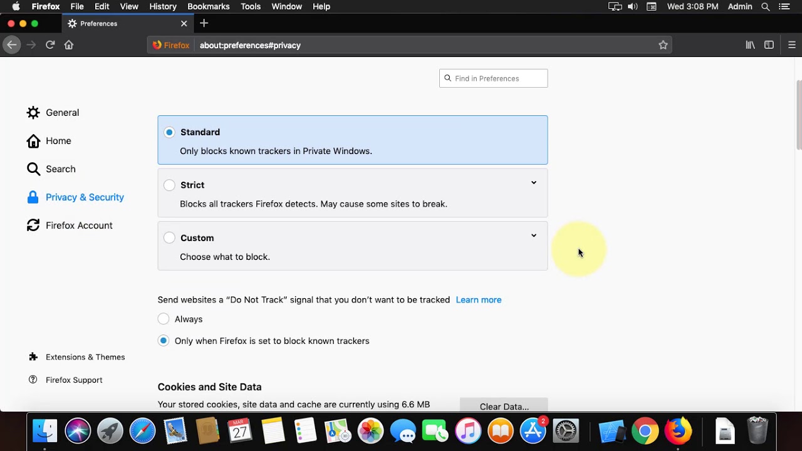
Task: Open Reminders from the dock
Action: tap(306, 431)
